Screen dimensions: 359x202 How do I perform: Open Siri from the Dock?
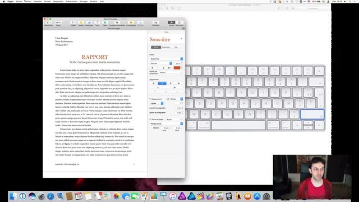pos(32,196)
